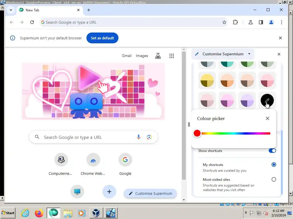Reload the page with refresh icon
This screenshot has height=219, width=293.
(32, 22)
